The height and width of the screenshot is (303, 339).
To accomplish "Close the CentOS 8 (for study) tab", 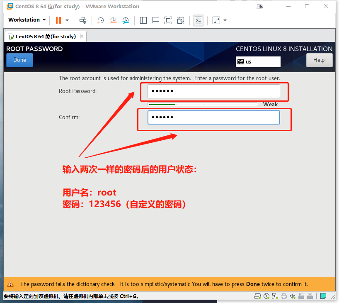I will pyautogui.click(x=82, y=36).
